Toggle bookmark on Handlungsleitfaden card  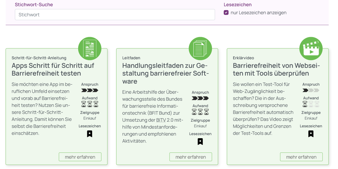[200, 142]
